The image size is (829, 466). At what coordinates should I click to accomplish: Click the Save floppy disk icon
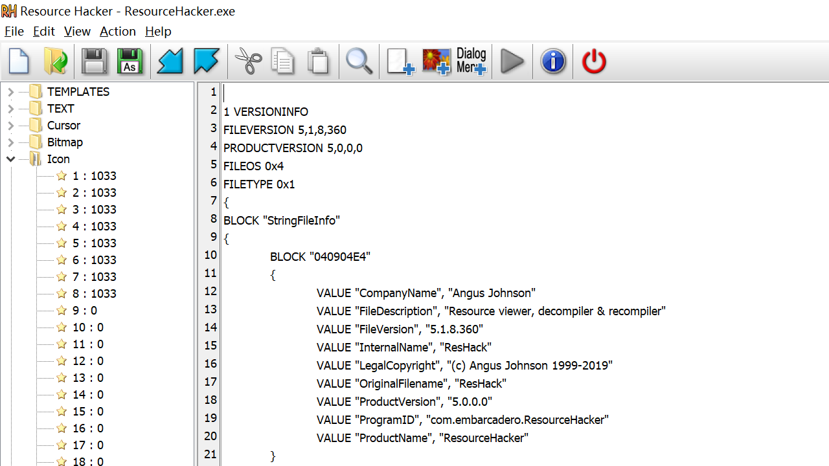tap(94, 61)
